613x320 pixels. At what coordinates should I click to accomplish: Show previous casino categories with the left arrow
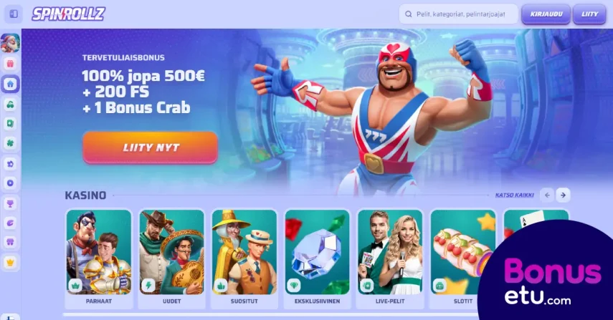tap(547, 195)
